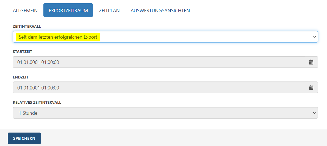Click the STARTZEIT field label
The width and height of the screenshot is (327, 146).
23,52
